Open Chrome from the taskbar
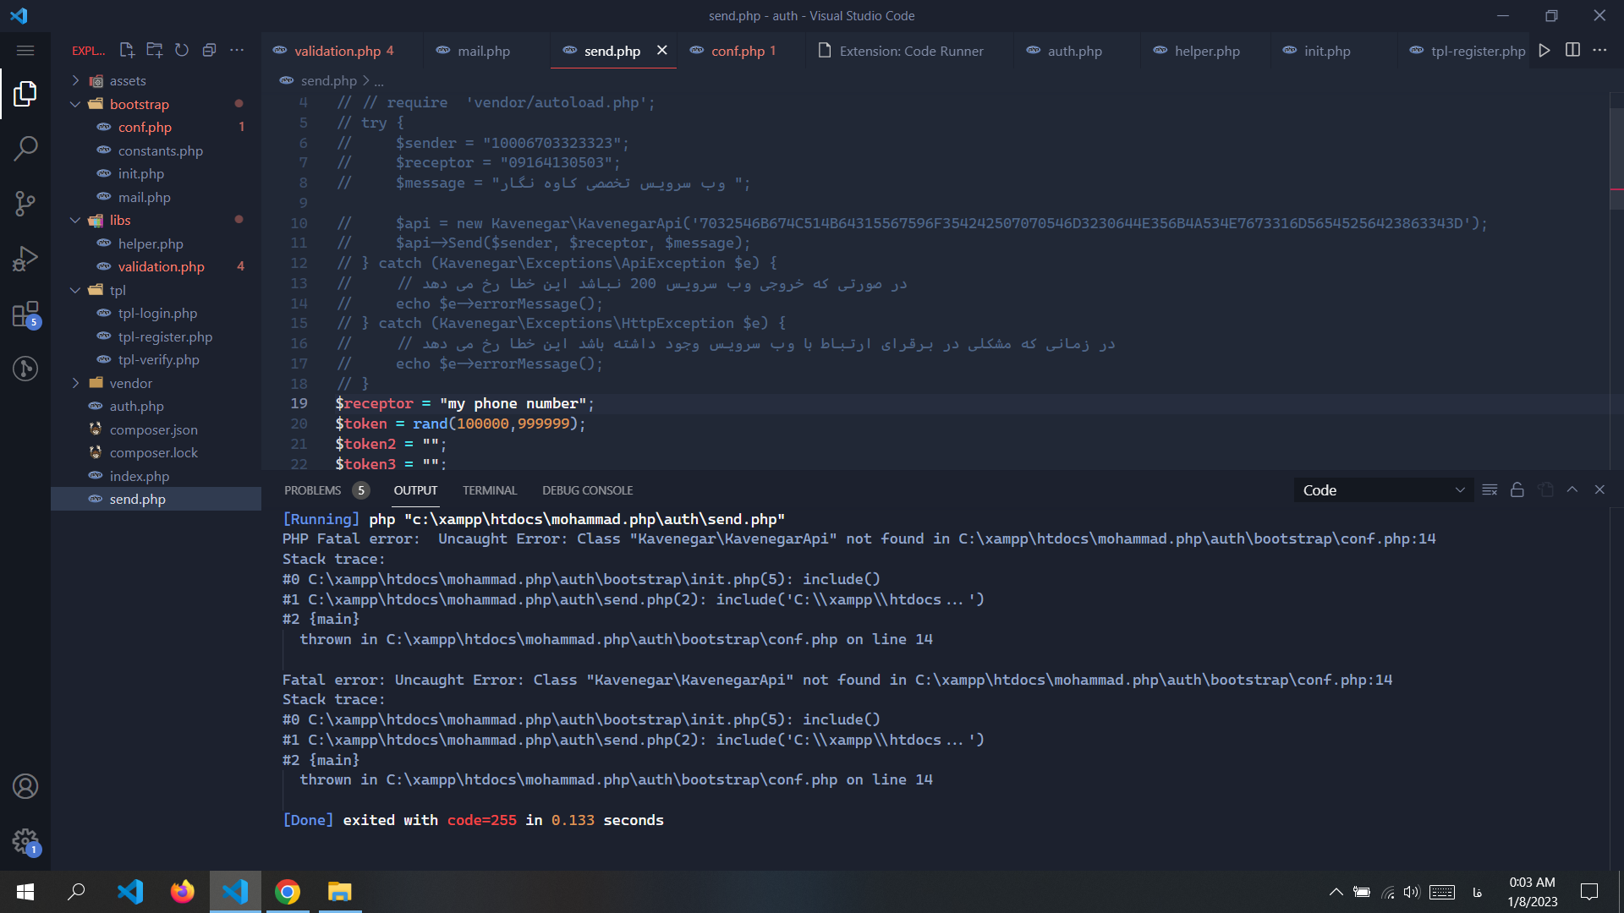 point(288,892)
